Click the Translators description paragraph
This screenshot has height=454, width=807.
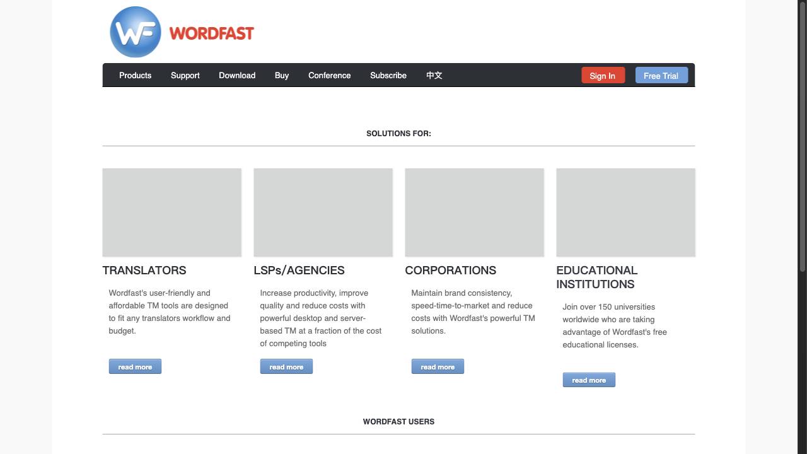coord(170,312)
